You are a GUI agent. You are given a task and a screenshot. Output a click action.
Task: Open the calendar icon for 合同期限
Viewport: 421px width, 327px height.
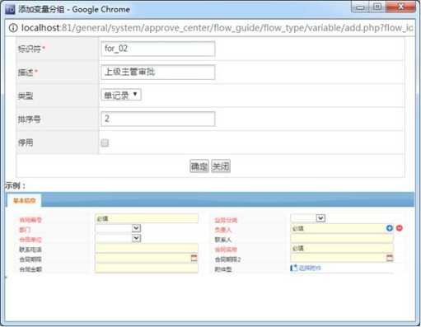click(194, 258)
